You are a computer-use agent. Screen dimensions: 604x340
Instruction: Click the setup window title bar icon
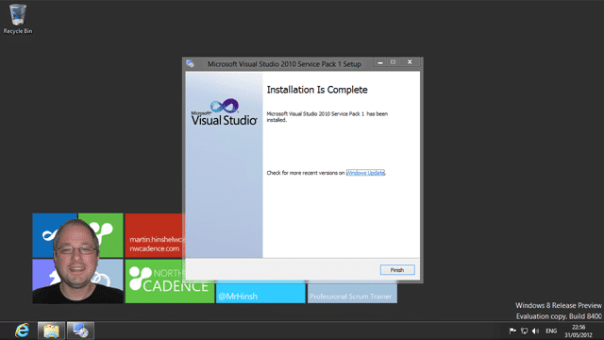click(191, 63)
